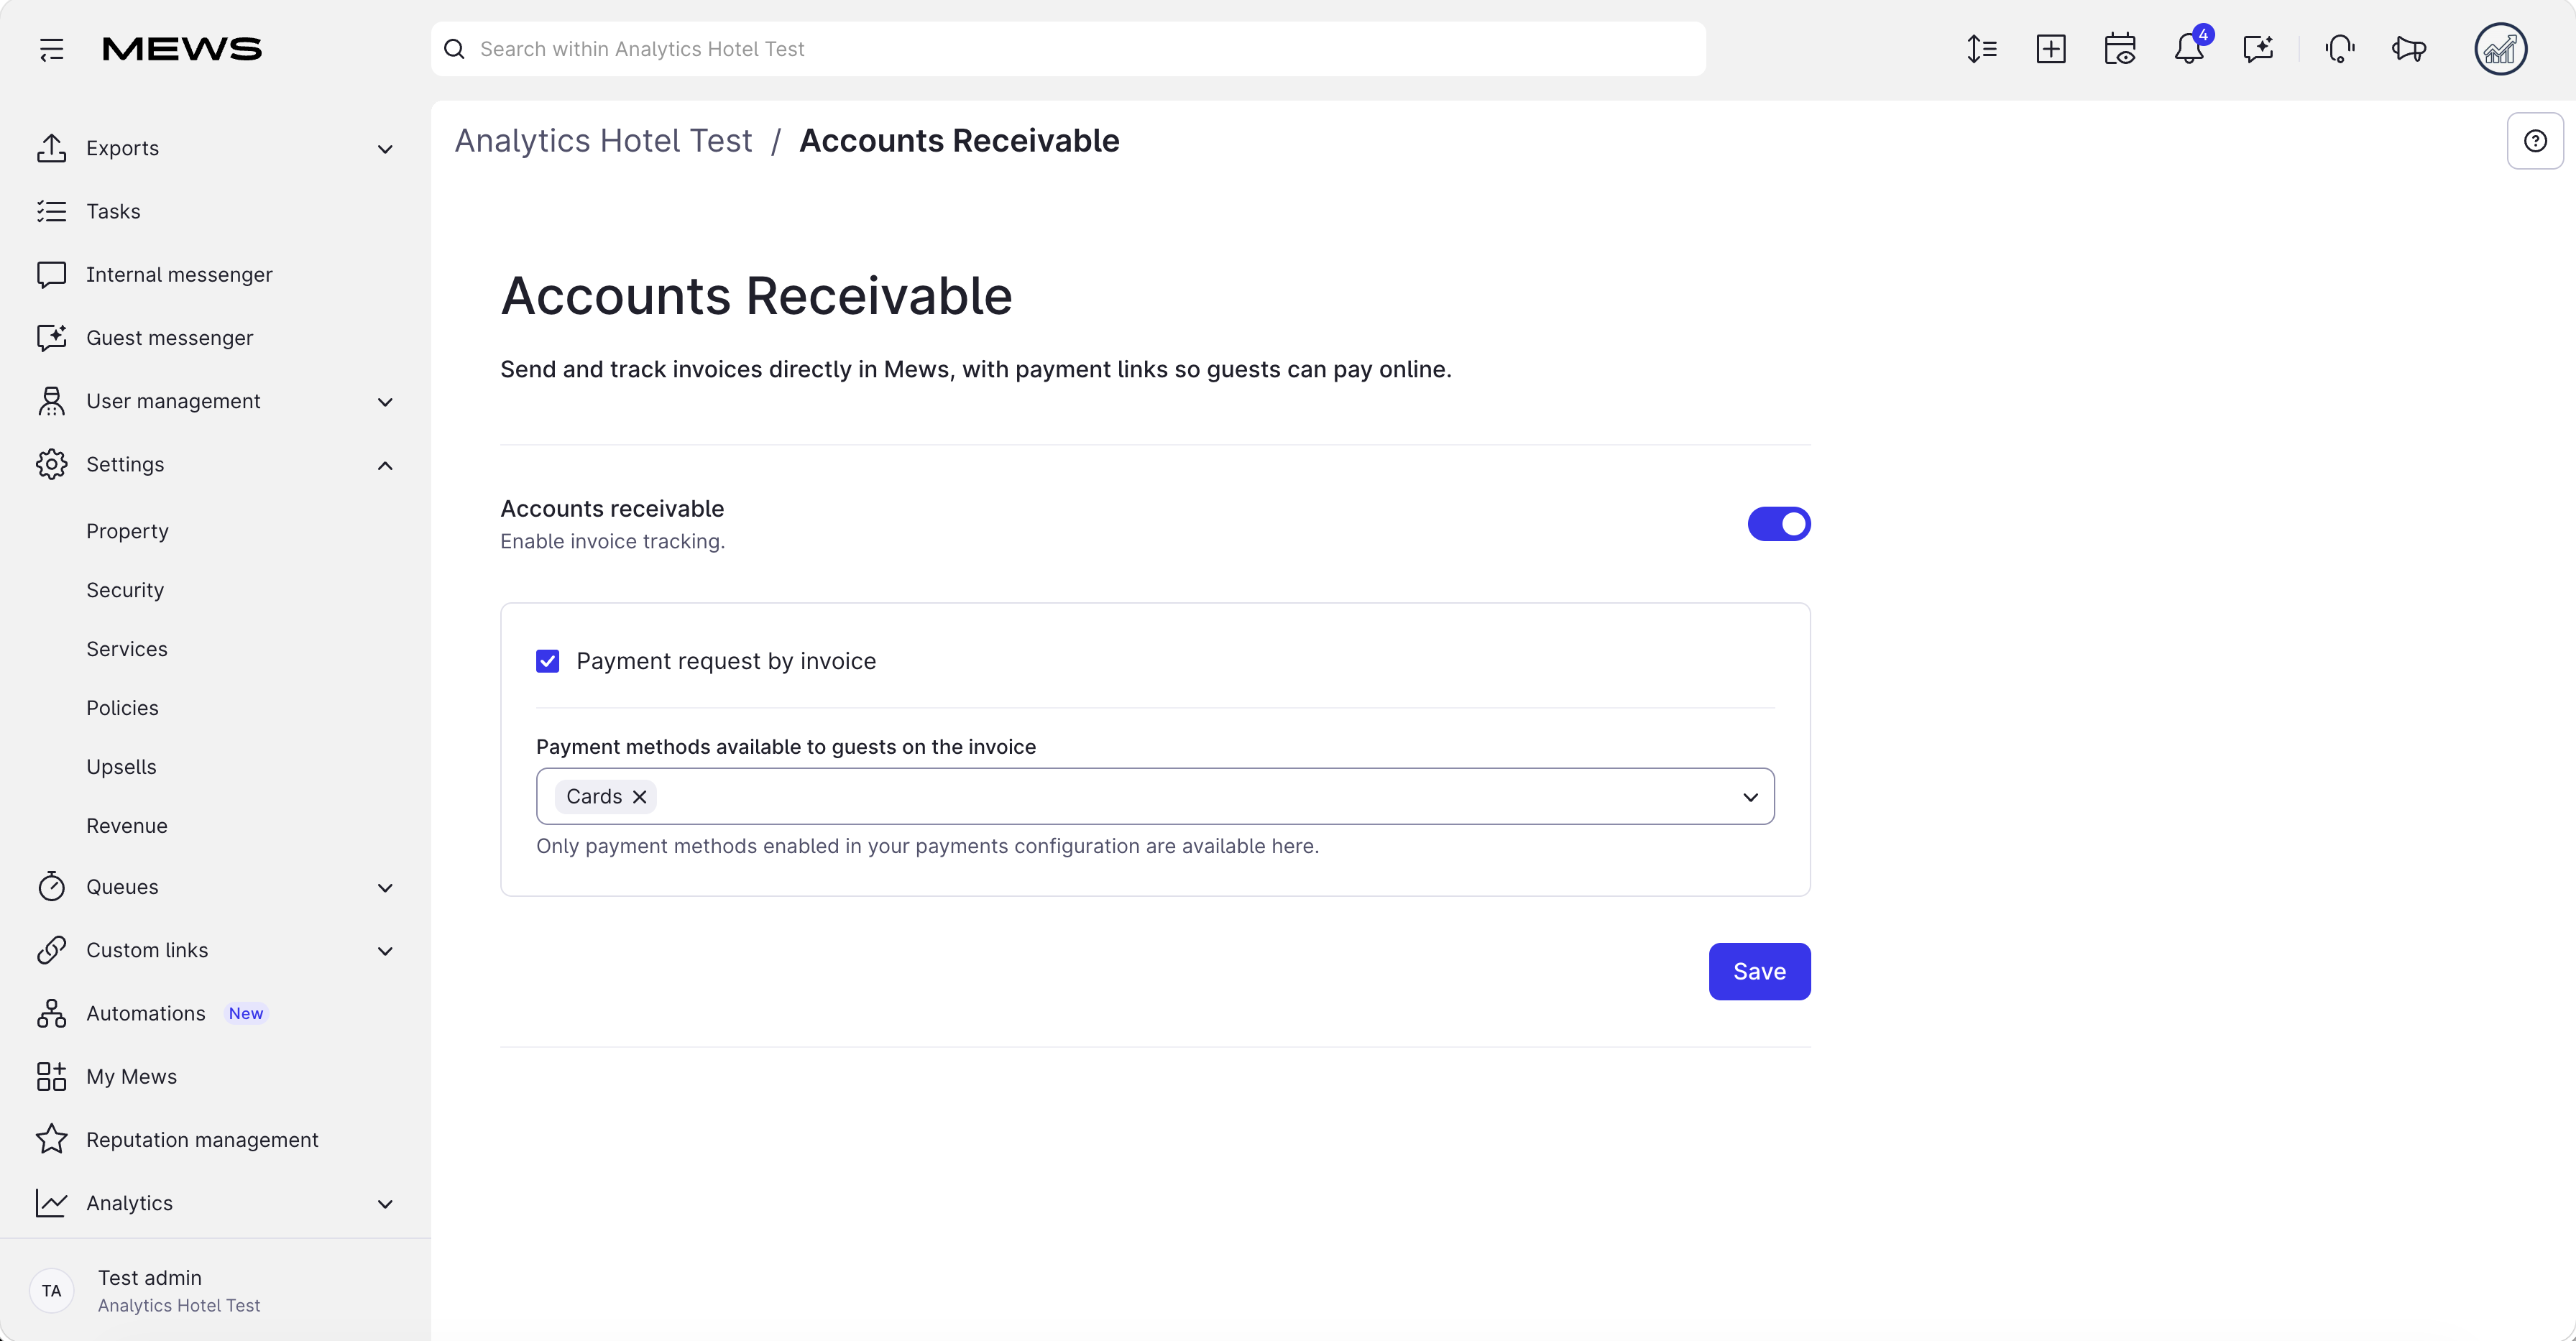This screenshot has height=1341, width=2576.
Task: Expand the User management chevron
Action: [385, 402]
